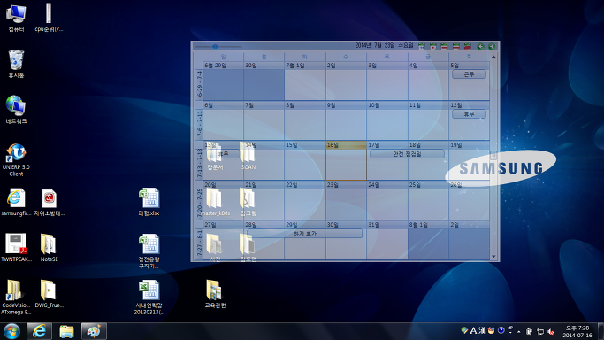Select the CodeVisio... ATxmega folder shortcut
Image resolution: width=604 pixels, height=340 pixels.
(x=15, y=297)
